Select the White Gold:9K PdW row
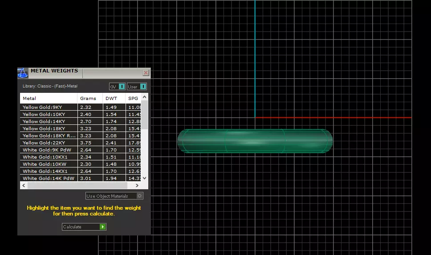Screen dimensions: 431x255 tap(80, 150)
